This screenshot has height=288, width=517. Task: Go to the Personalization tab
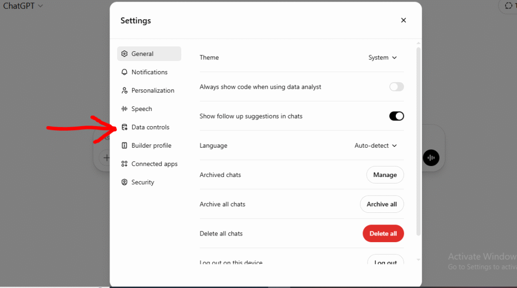tap(149, 91)
